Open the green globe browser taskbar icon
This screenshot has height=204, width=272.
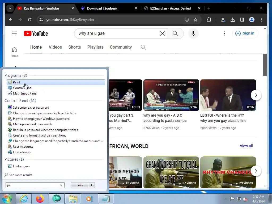point(57,199)
